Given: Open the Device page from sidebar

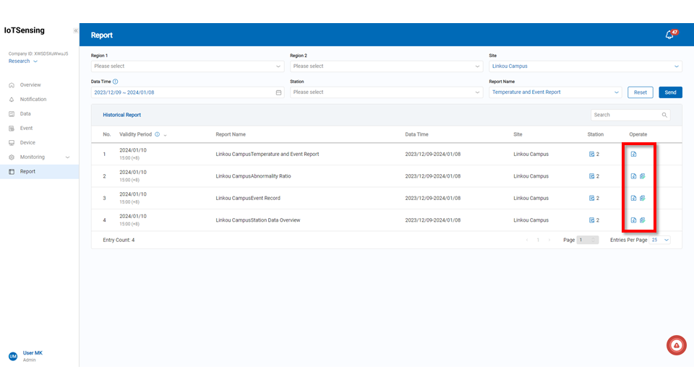Looking at the screenshot, I should 27,142.
